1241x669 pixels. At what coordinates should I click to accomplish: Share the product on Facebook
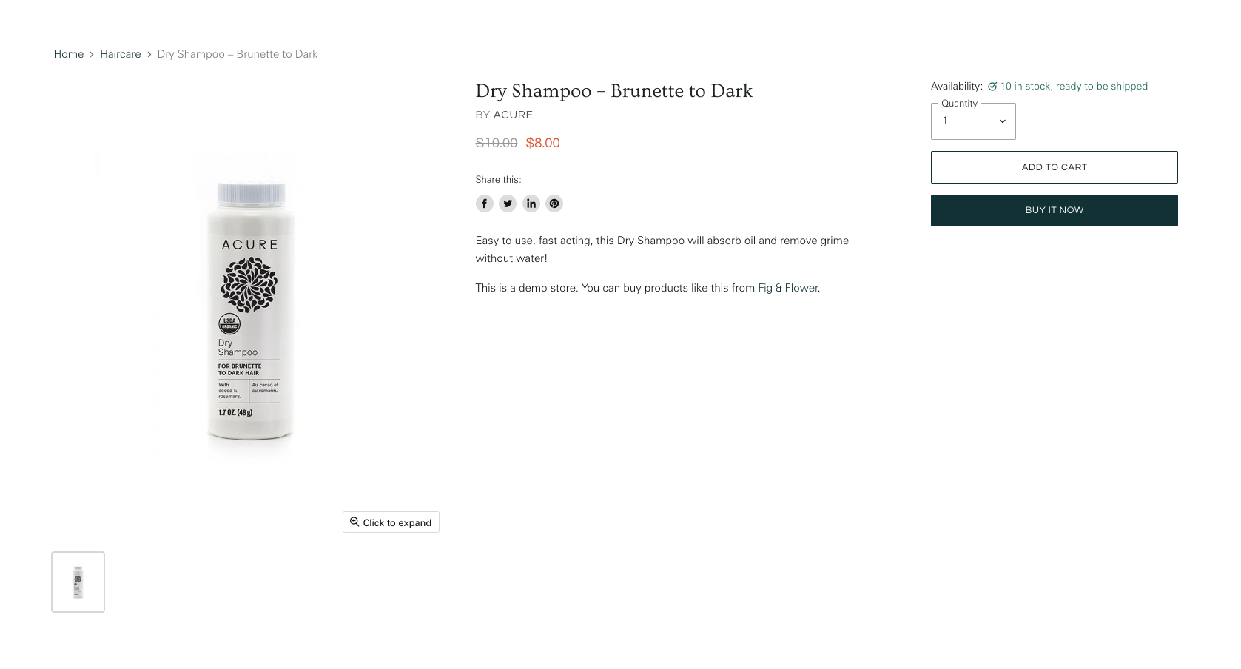pos(485,204)
